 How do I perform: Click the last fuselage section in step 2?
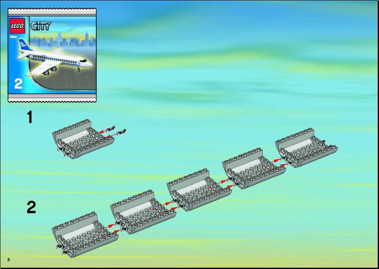306,147
